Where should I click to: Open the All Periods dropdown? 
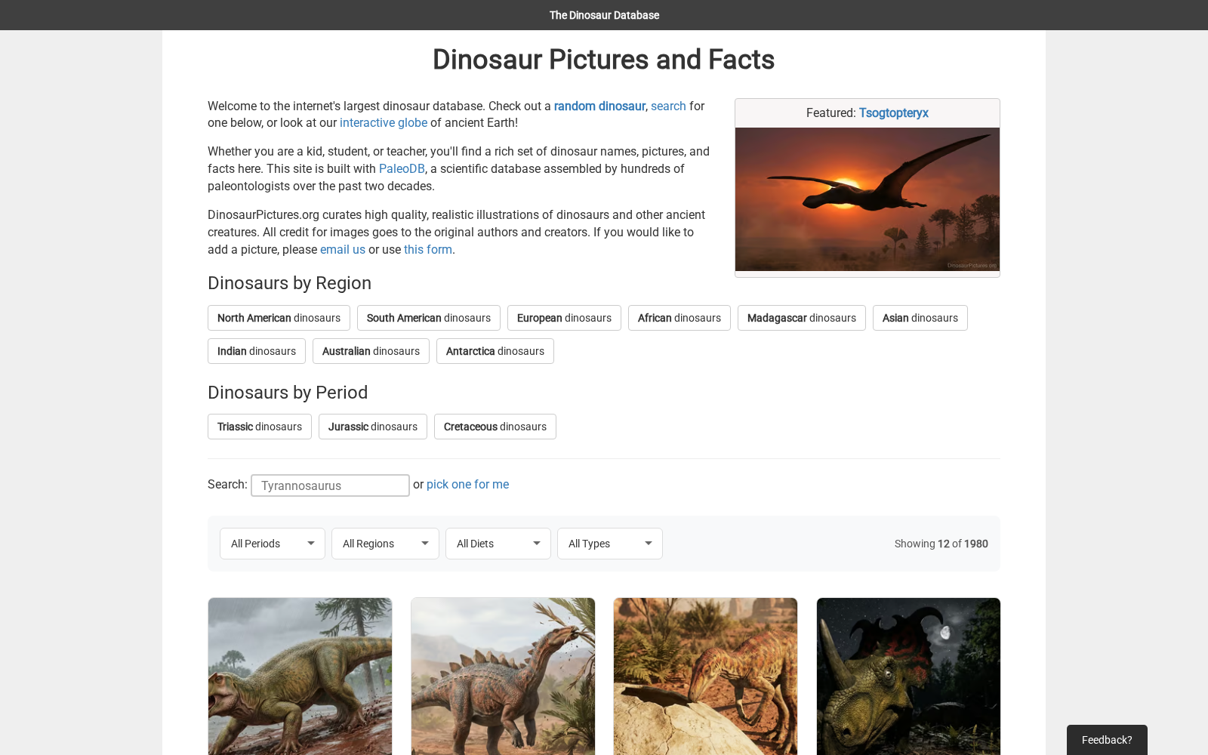coord(273,544)
